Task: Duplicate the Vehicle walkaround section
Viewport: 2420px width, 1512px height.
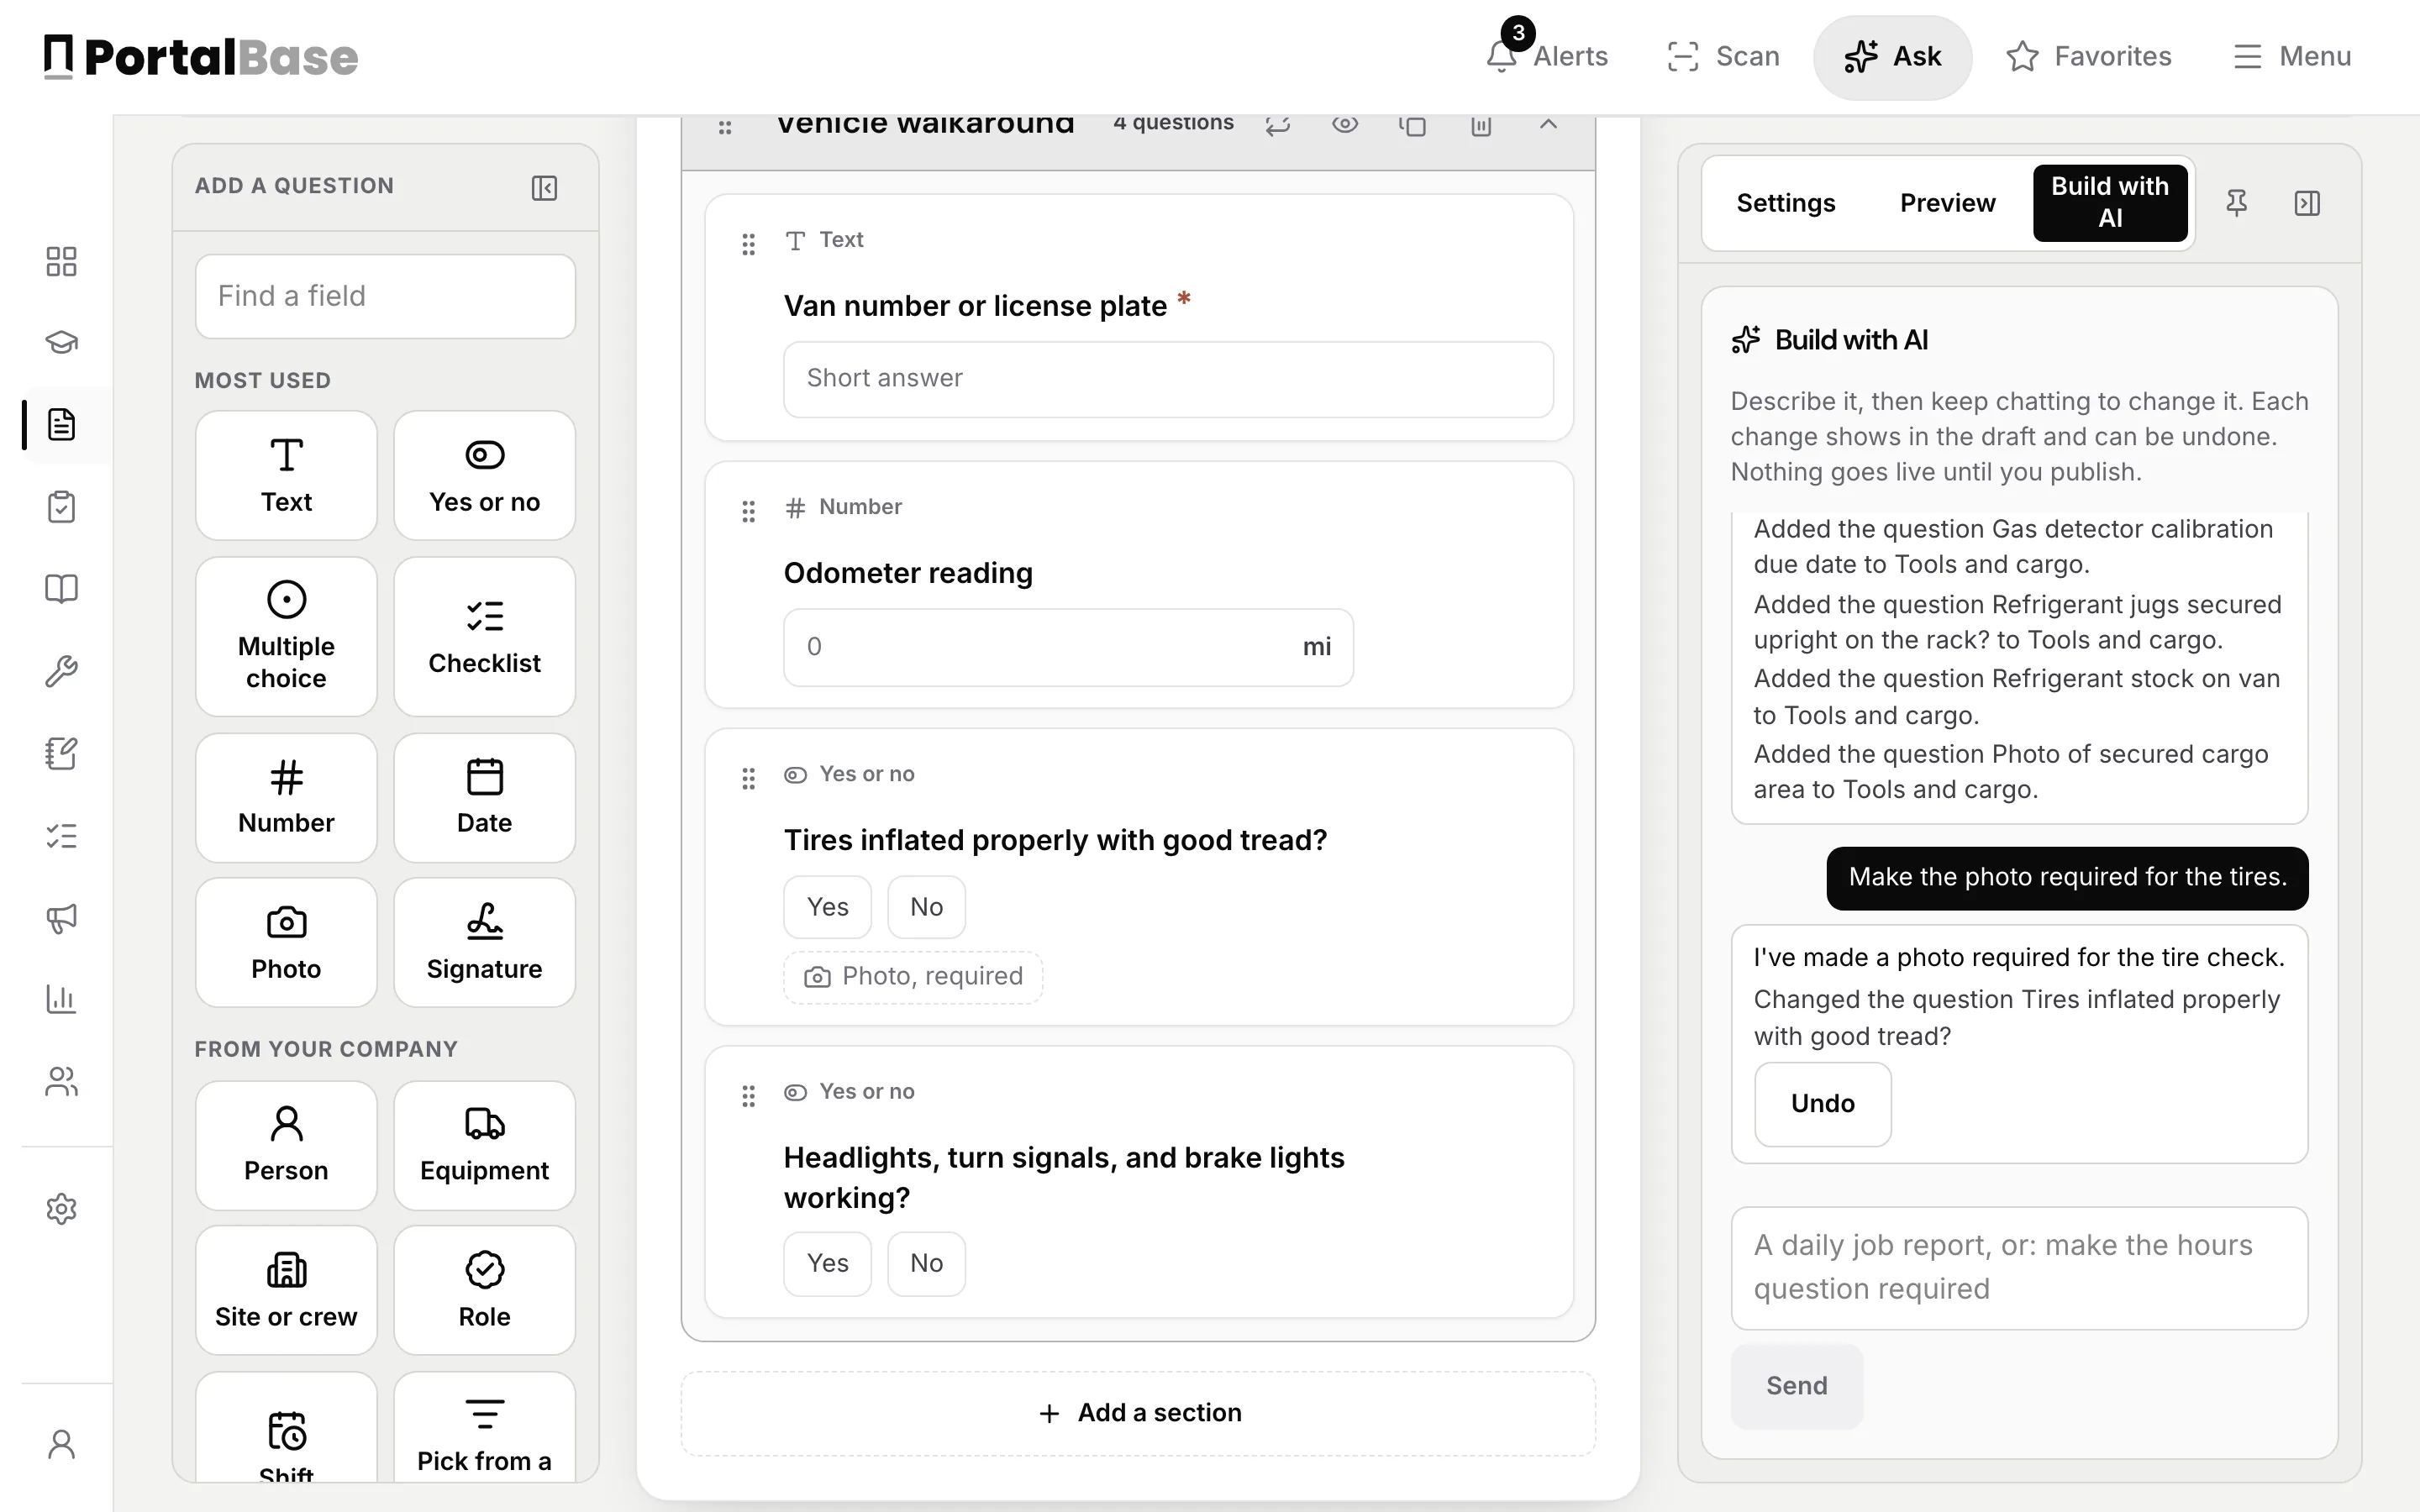Action: tap(1412, 124)
